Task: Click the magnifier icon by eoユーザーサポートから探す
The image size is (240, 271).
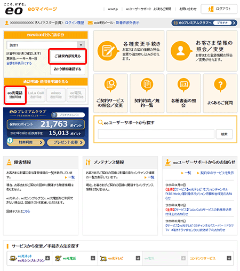Action: coord(100,122)
